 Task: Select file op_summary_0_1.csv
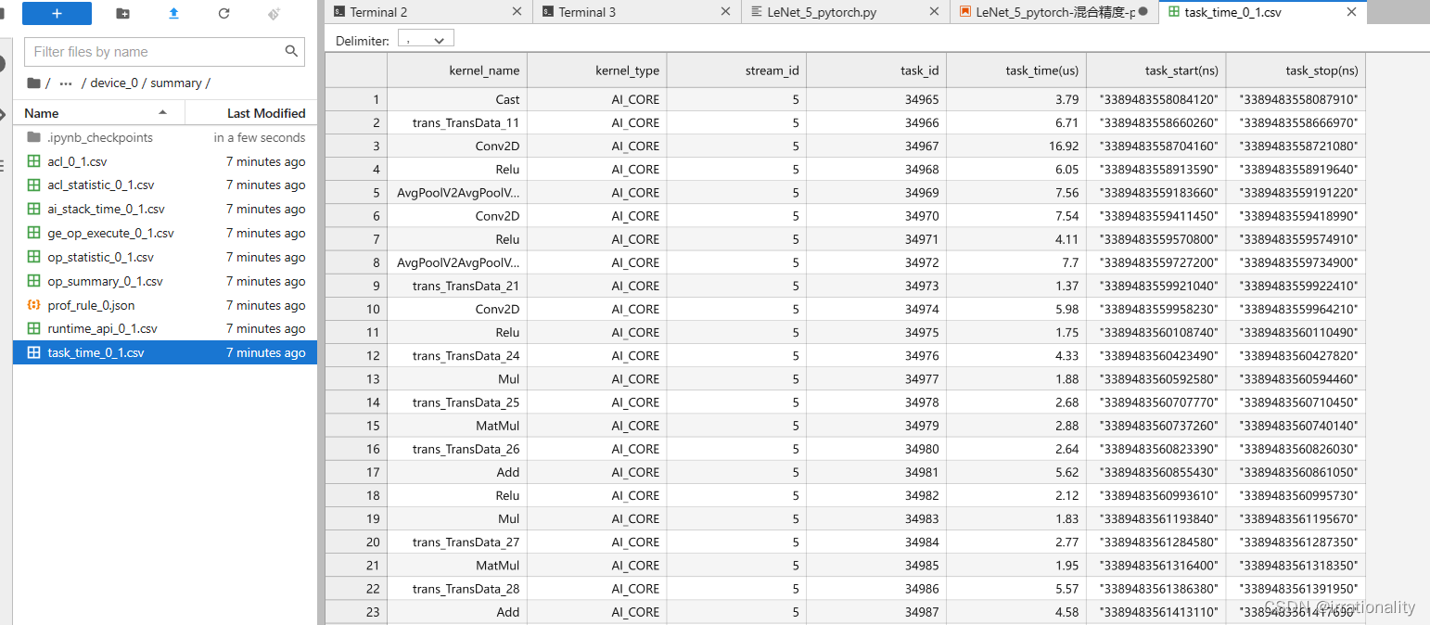pos(165,281)
